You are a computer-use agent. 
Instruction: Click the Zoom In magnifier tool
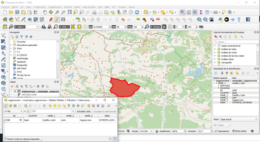[57, 12]
